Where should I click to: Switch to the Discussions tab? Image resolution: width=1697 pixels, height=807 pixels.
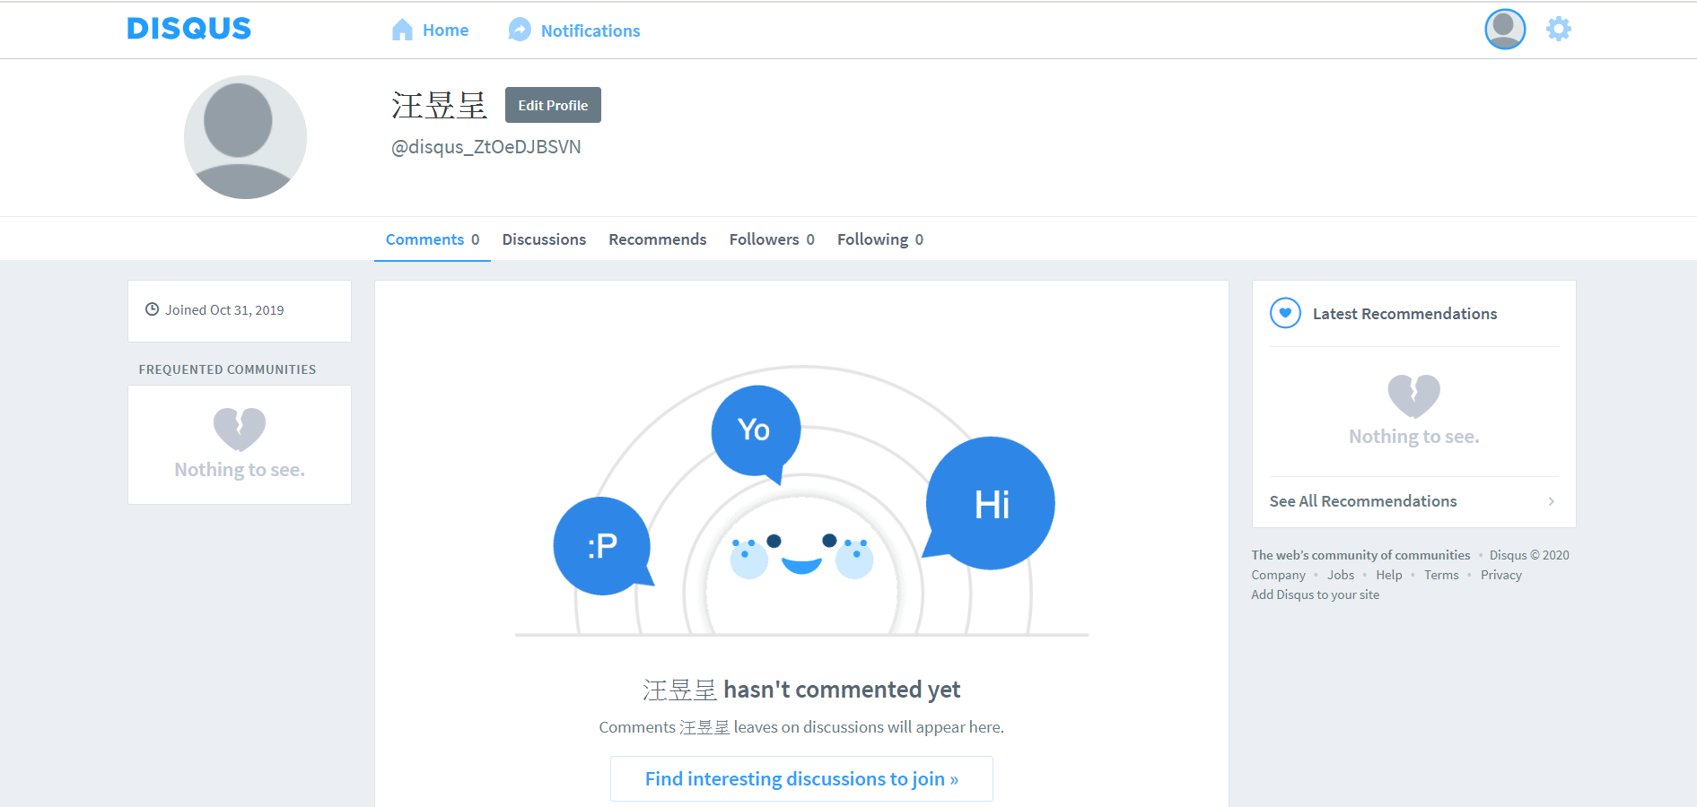pos(544,239)
